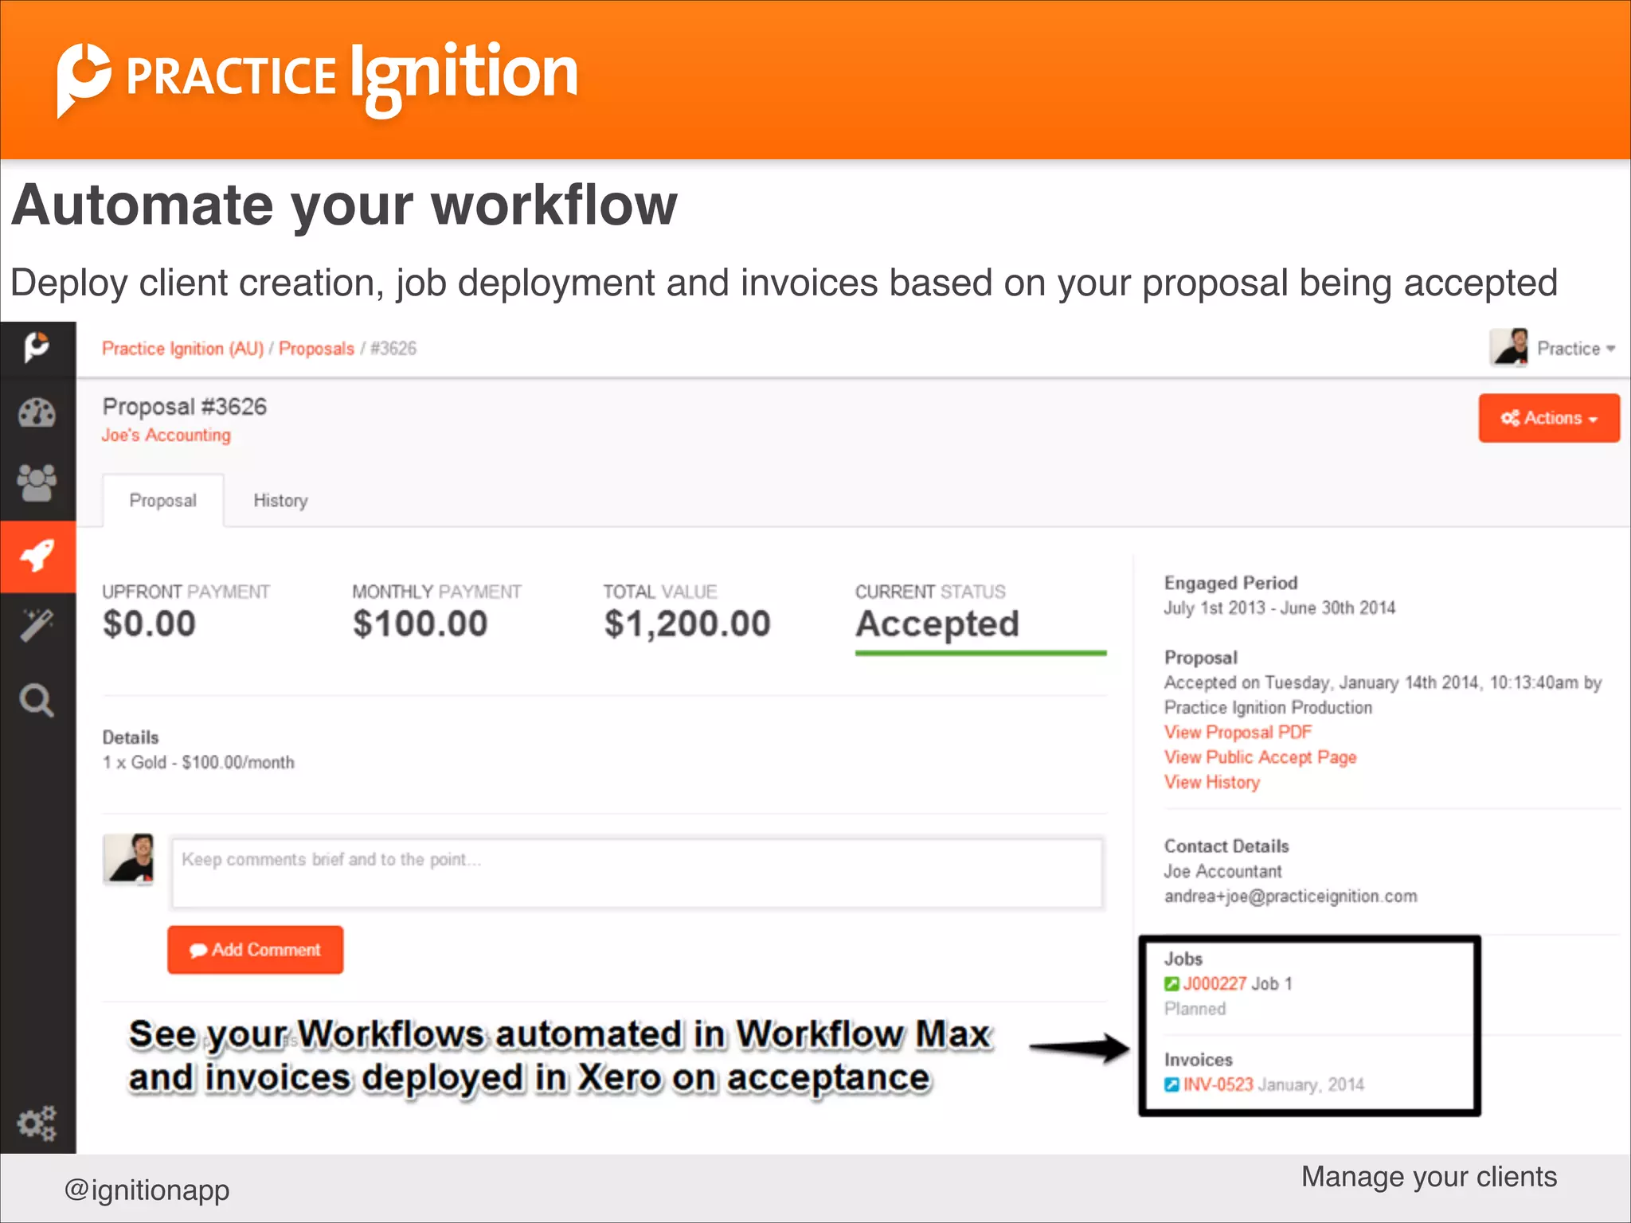Click the magic wand sidebar icon

point(37,626)
